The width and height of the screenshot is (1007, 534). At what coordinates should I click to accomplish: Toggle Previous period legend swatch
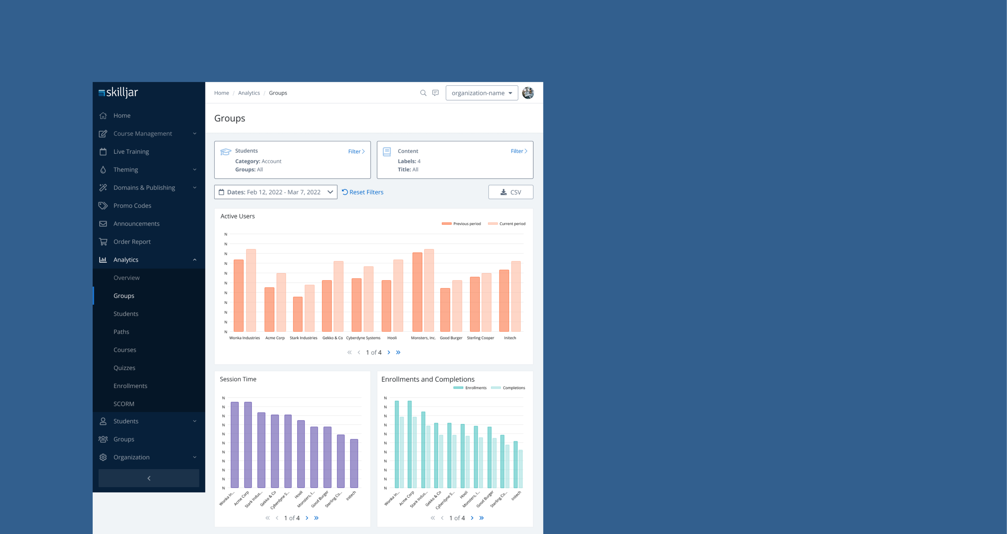click(x=446, y=224)
